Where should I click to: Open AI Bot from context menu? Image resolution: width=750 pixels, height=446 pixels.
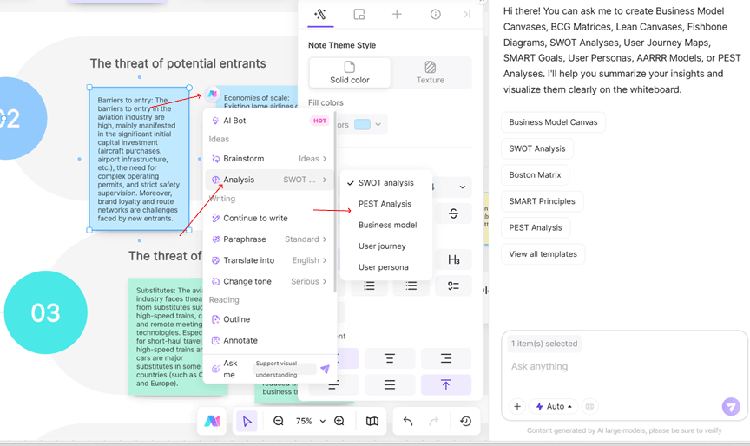[x=270, y=121]
